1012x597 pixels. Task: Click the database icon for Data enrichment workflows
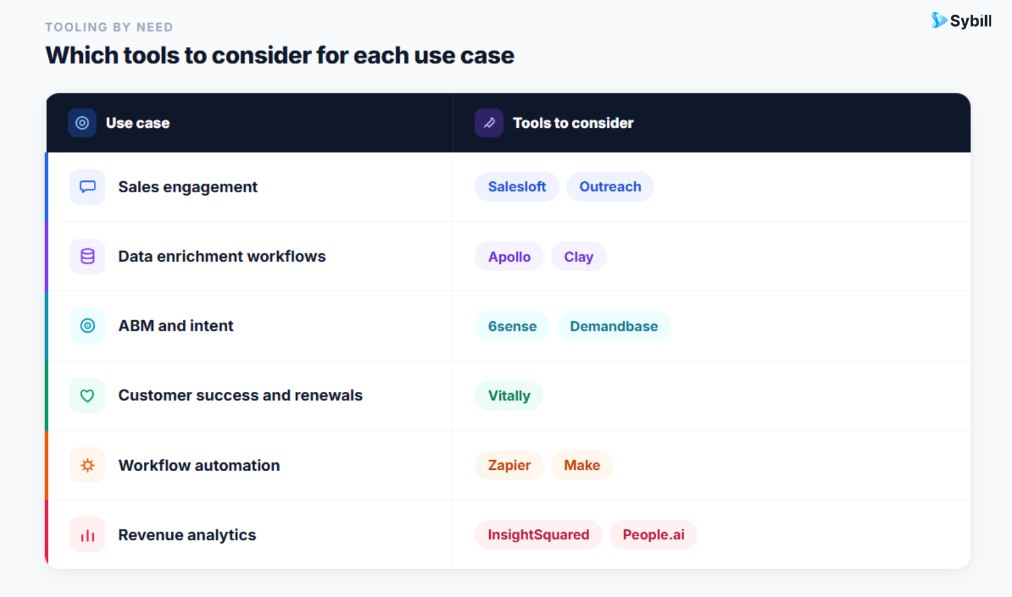coord(87,256)
